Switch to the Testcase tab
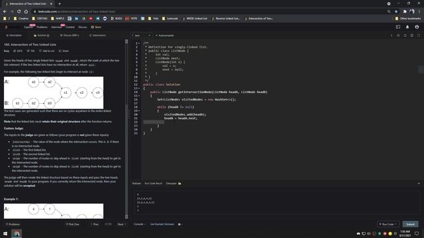 click(136, 183)
